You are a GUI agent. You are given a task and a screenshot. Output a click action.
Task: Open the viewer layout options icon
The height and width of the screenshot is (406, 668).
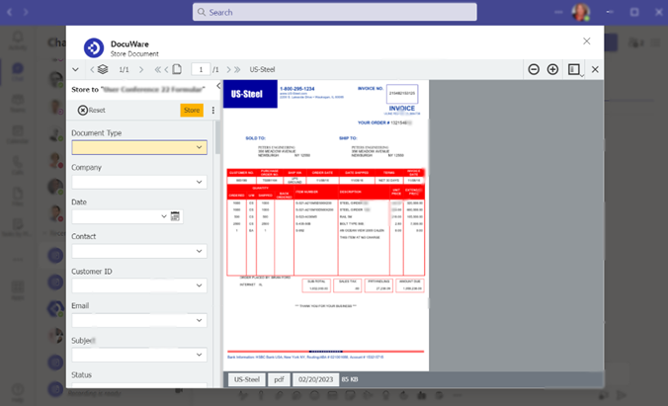(575, 70)
